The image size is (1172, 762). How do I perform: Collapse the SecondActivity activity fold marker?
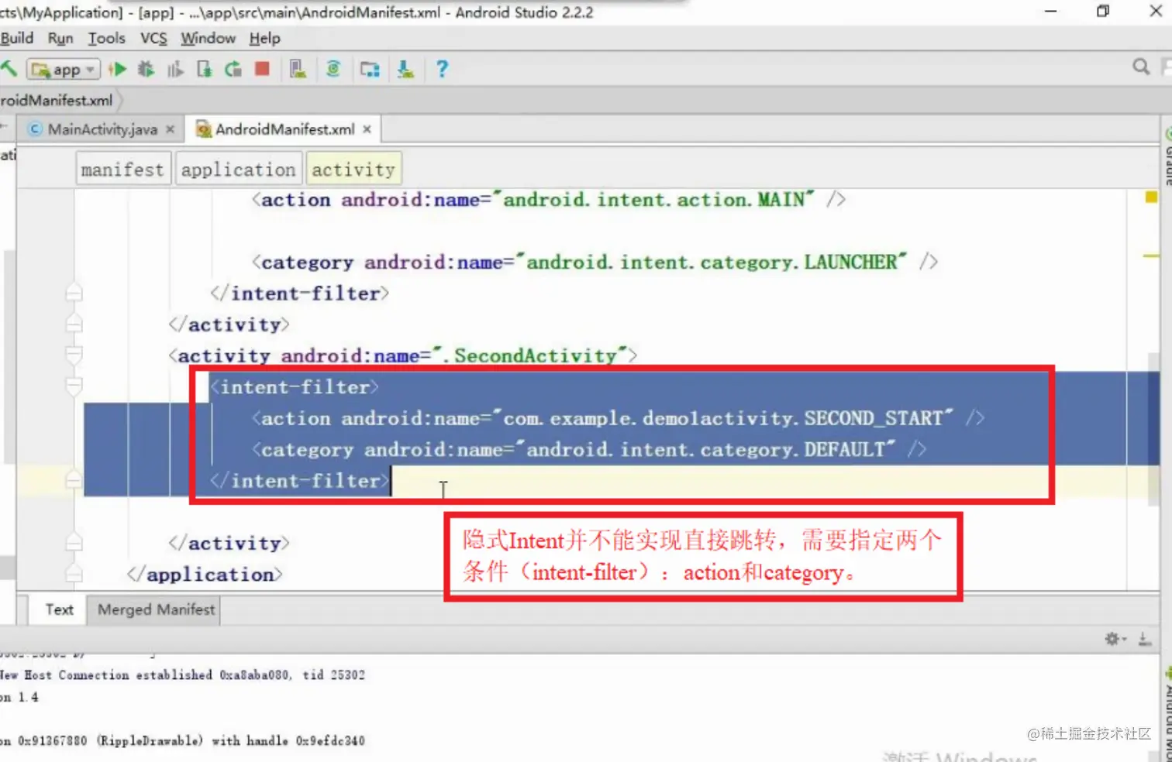(74, 355)
